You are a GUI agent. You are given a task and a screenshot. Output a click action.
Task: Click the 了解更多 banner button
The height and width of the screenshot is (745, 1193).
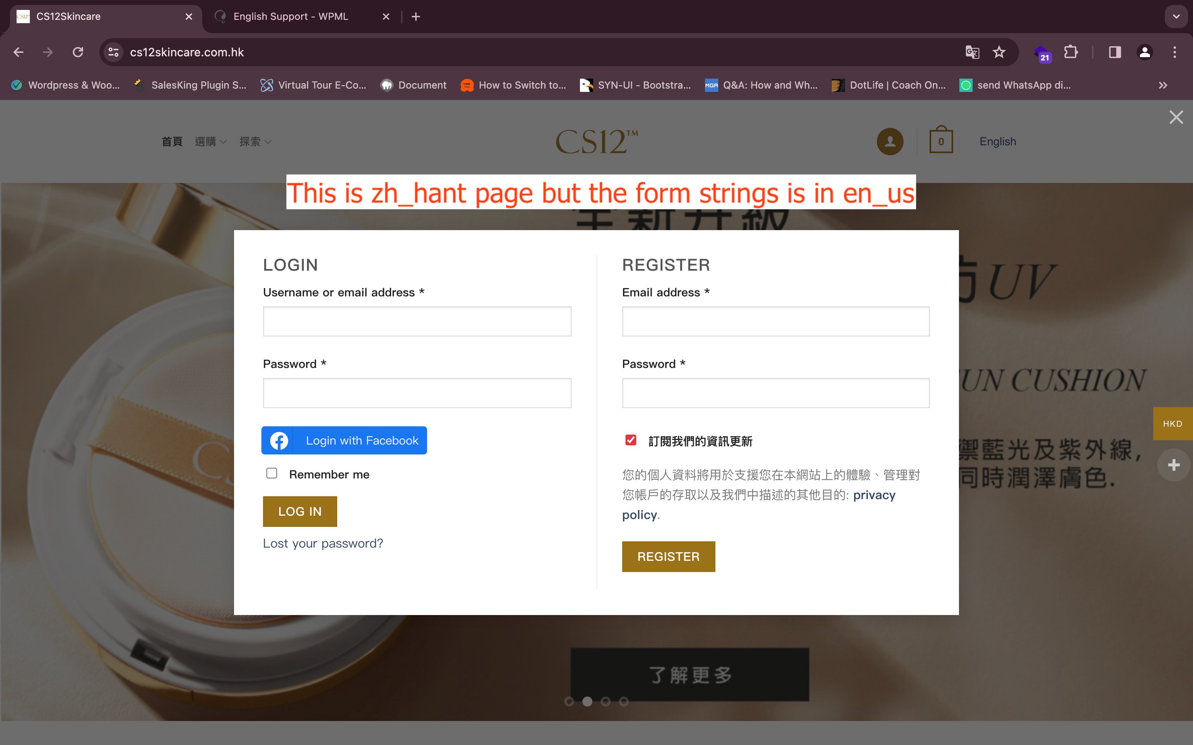(x=690, y=675)
